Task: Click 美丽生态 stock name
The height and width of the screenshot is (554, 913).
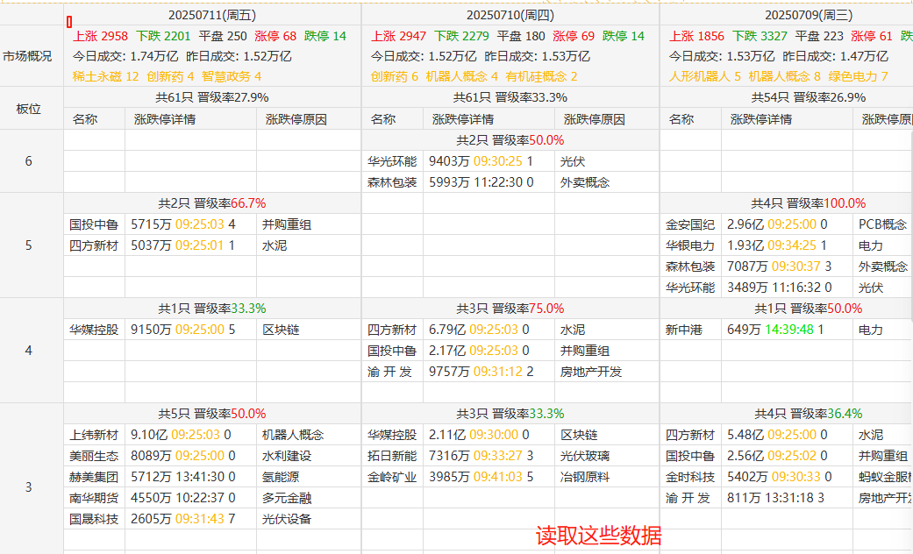Action: (94, 456)
